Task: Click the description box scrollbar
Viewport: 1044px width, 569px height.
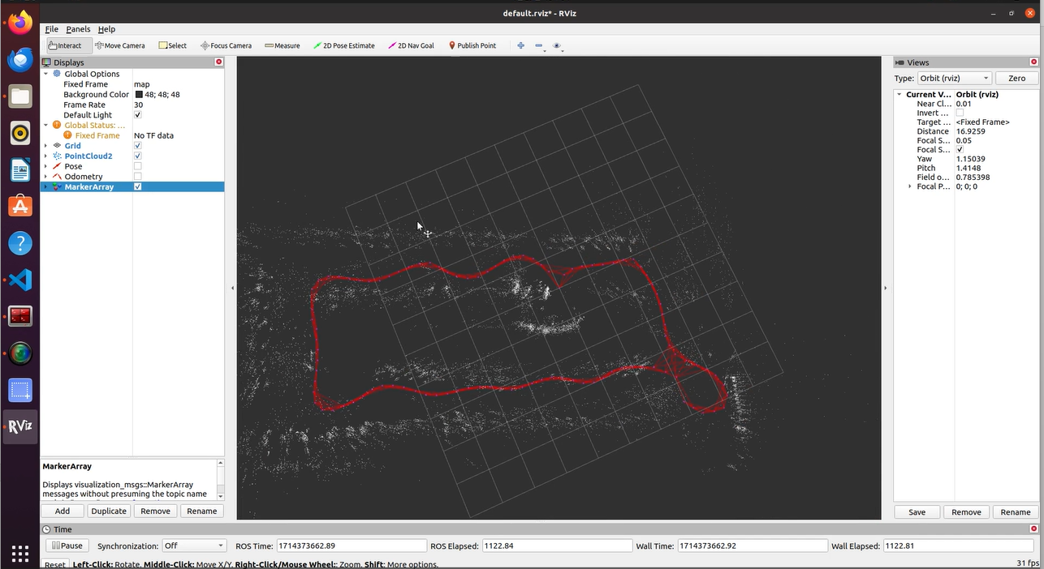Action: pyautogui.click(x=220, y=479)
